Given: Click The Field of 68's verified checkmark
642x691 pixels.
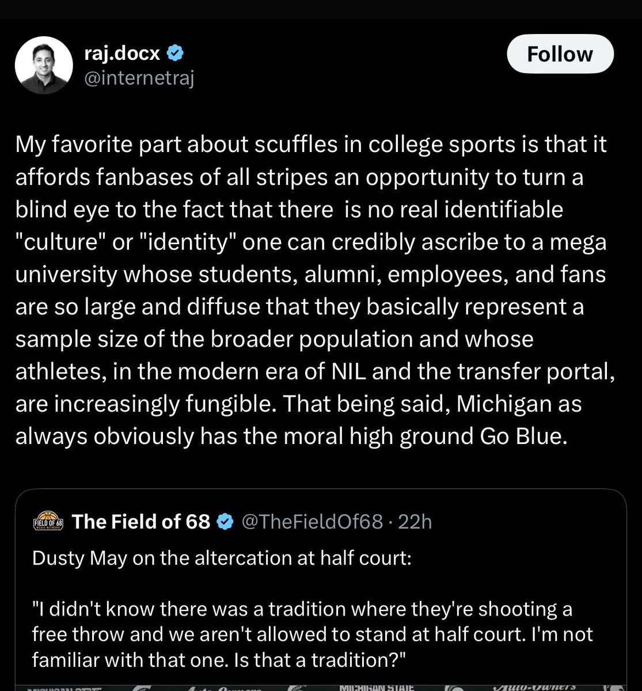Looking at the screenshot, I should coord(225,522).
